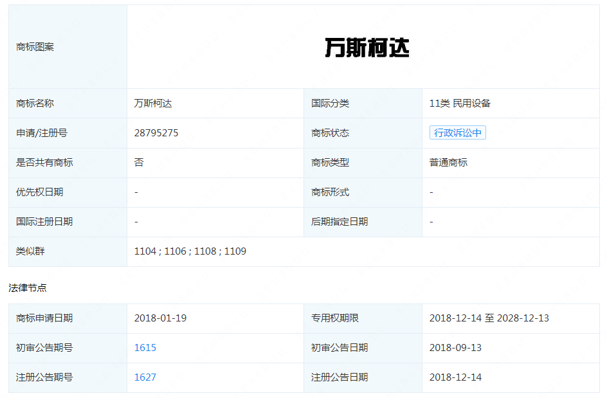Click the 商标形式 label
Viewport: 607px width, 398px height.
coord(331,192)
